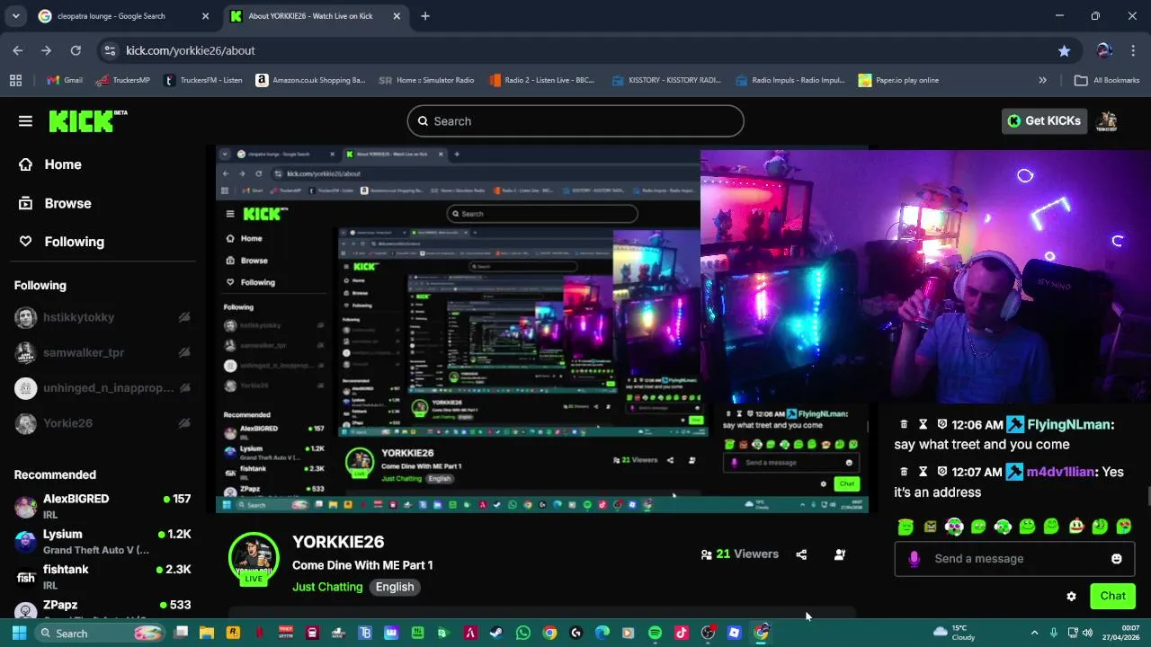Screen dimensions: 1151x647
Task: Insert the red-capped green emote
Action: click(x=1075, y=527)
